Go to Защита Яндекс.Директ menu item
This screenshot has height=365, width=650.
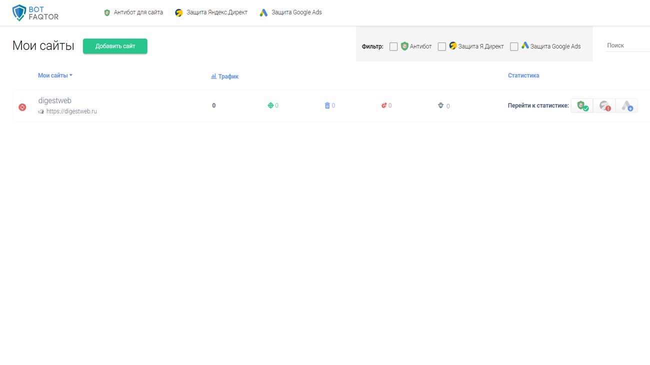coord(211,12)
